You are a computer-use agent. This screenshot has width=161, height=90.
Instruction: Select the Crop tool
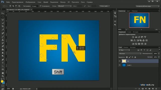click(3, 26)
